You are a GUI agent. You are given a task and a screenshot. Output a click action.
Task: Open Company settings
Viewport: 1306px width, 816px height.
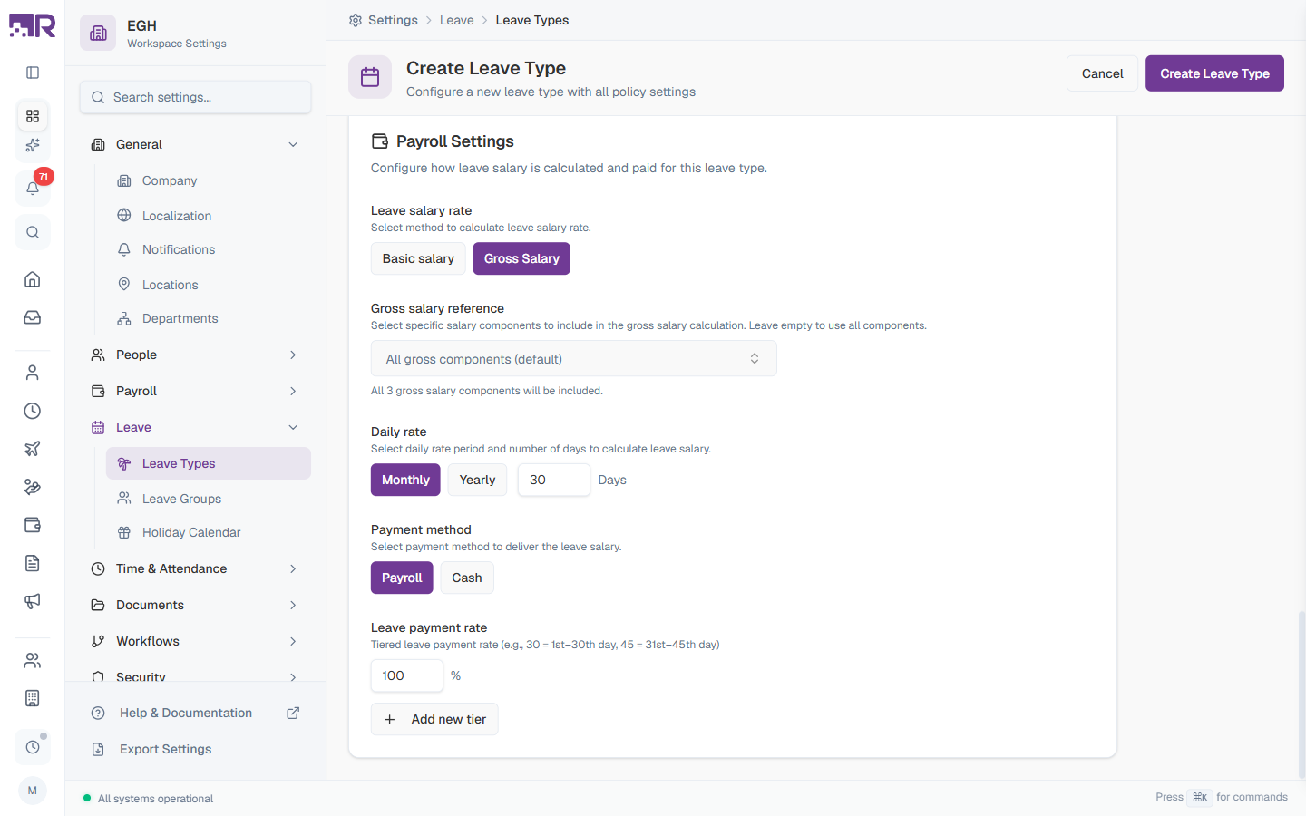pos(209,180)
